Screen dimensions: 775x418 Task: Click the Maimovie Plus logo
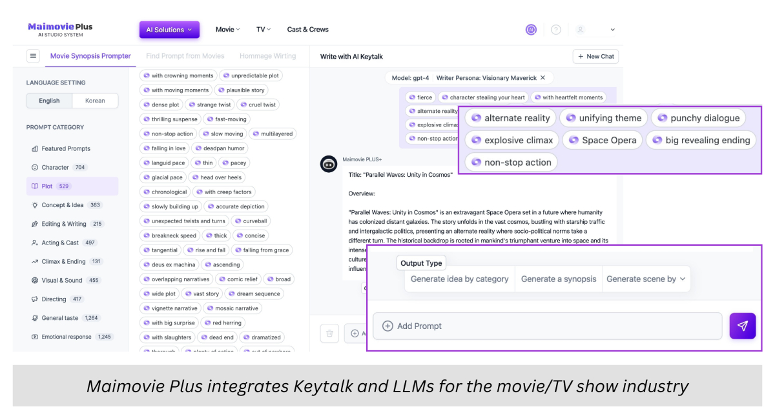point(60,30)
